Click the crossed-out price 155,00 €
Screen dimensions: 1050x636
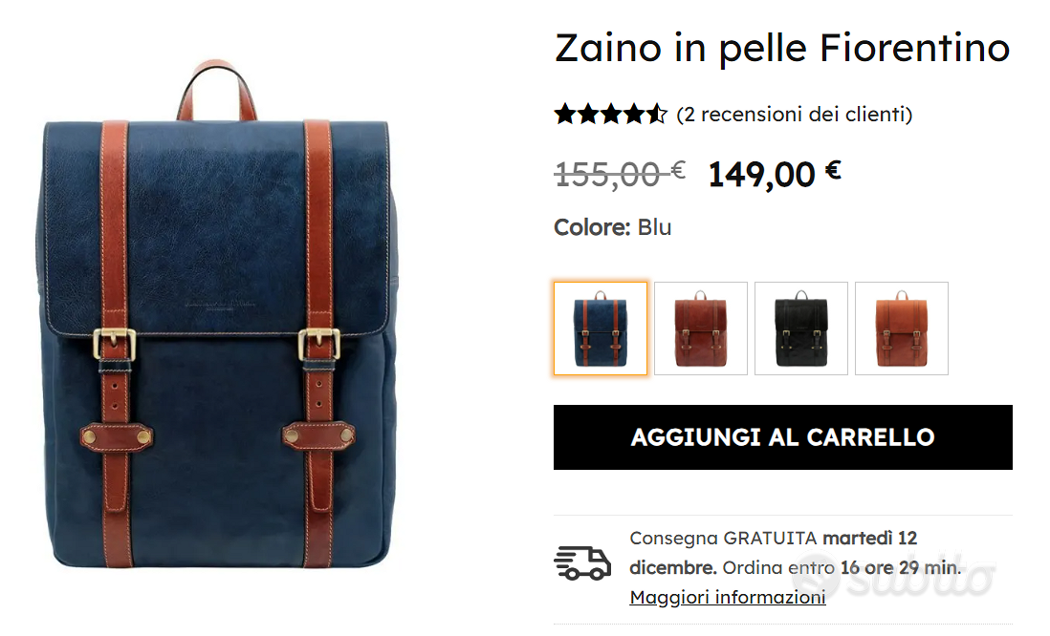tap(620, 175)
